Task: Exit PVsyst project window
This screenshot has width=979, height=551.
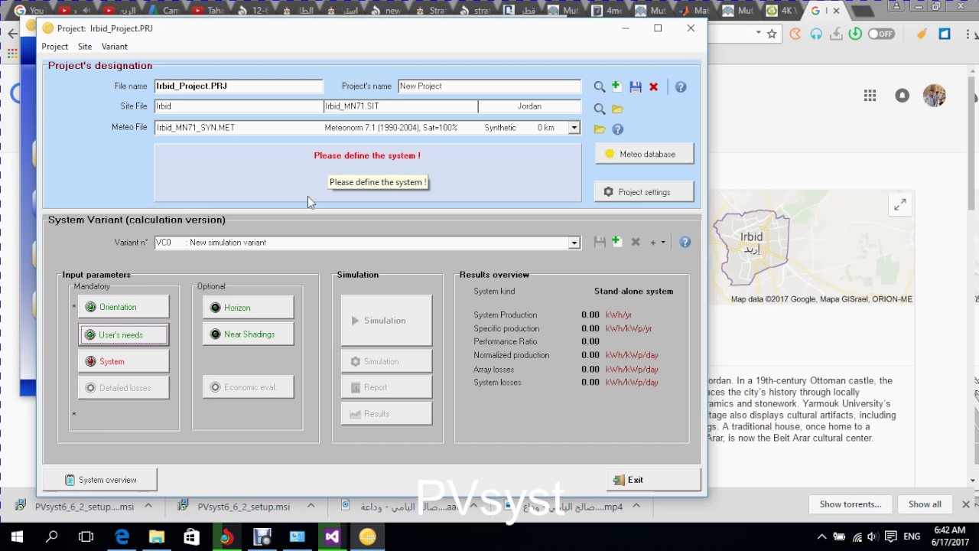Action: tap(654, 480)
